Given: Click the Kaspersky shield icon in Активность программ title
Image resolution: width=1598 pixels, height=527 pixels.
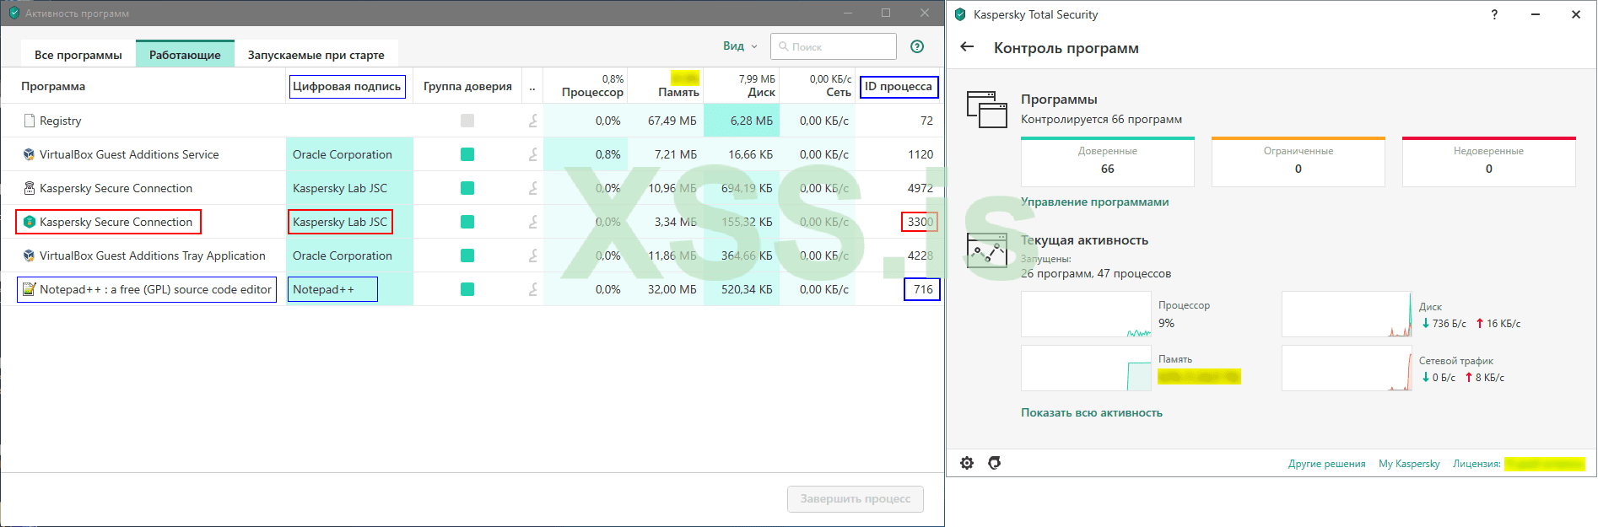Looking at the screenshot, I should pos(14,13).
